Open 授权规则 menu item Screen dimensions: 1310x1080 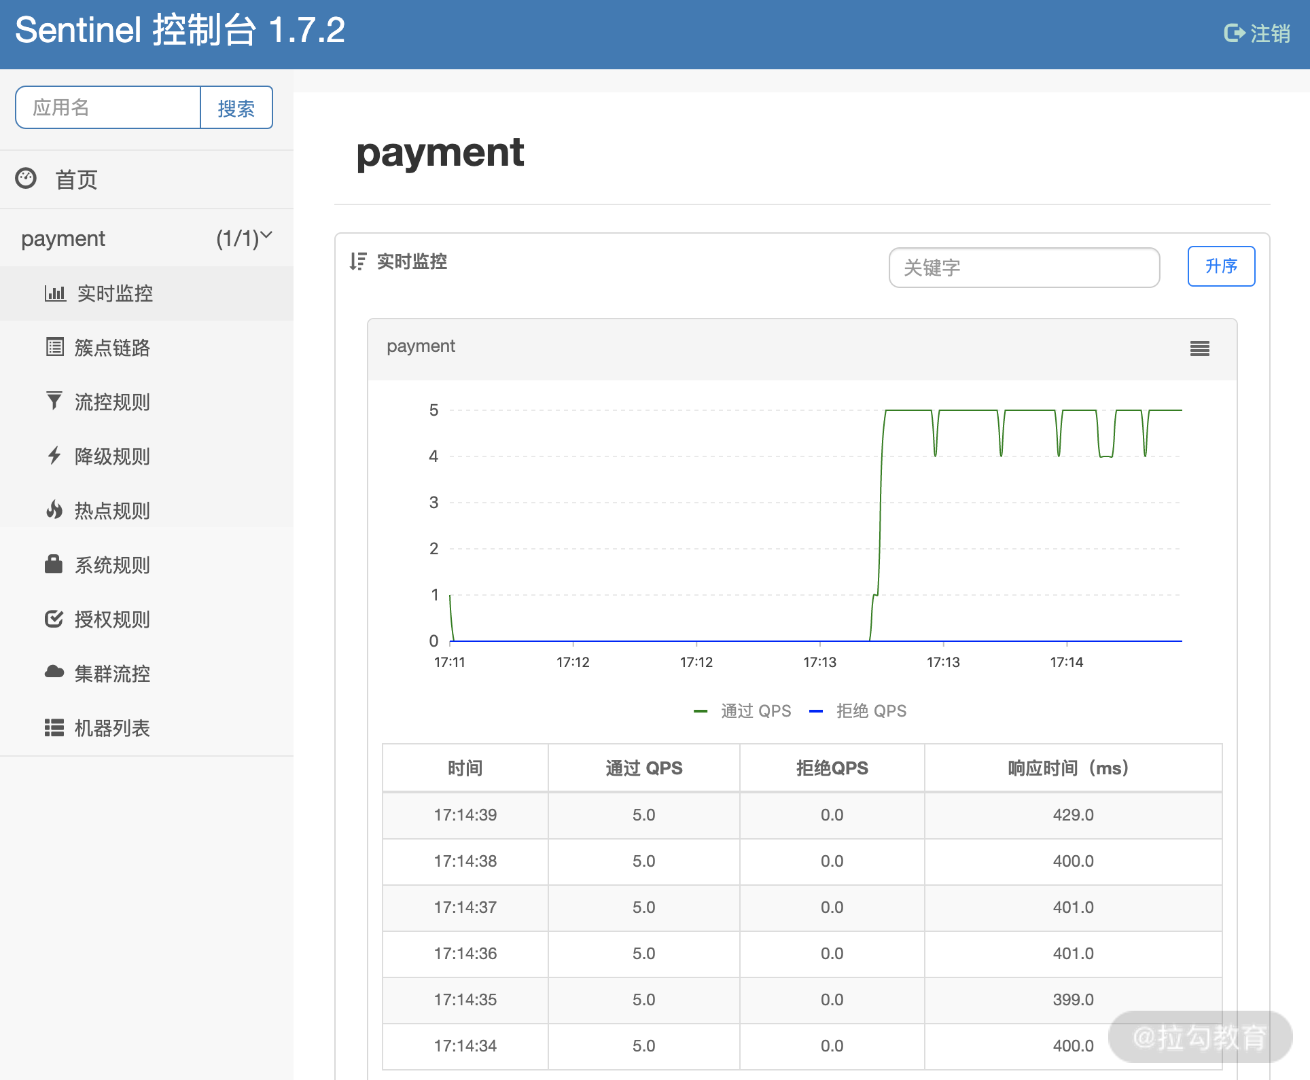pyautogui.click(x=147, y=619)
